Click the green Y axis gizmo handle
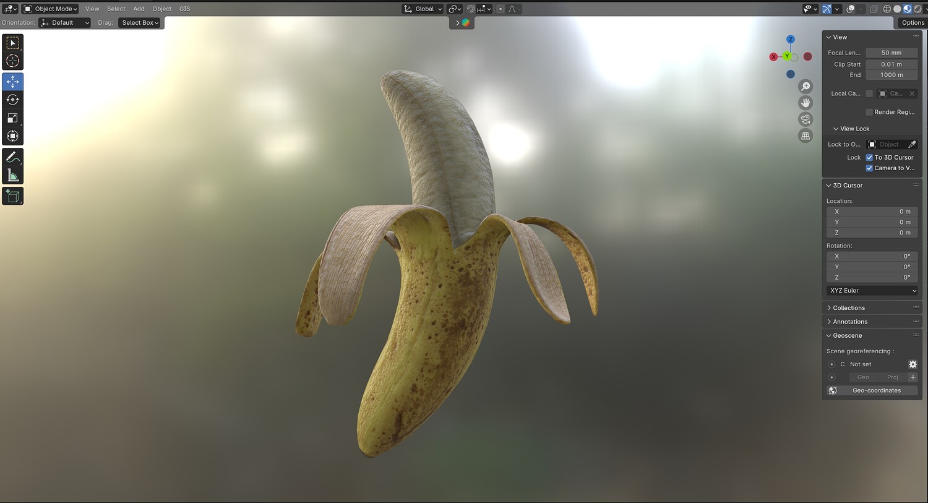The height and width of the screenshot is (503, 928). tap(787, 56)
